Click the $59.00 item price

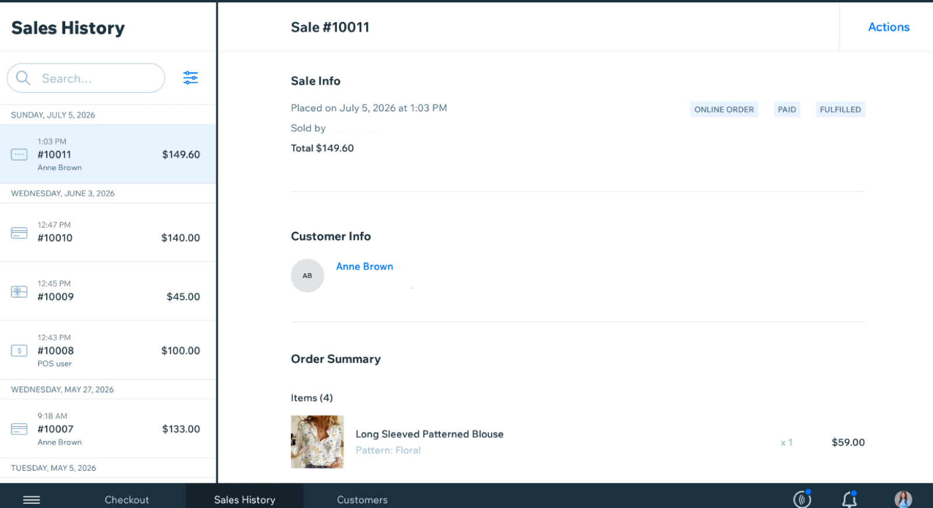point(848,442)
